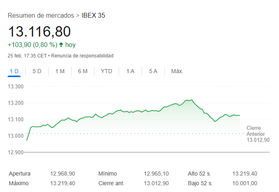
Task: Switch chart to 1 A range
Action: [x=130, y=71]
